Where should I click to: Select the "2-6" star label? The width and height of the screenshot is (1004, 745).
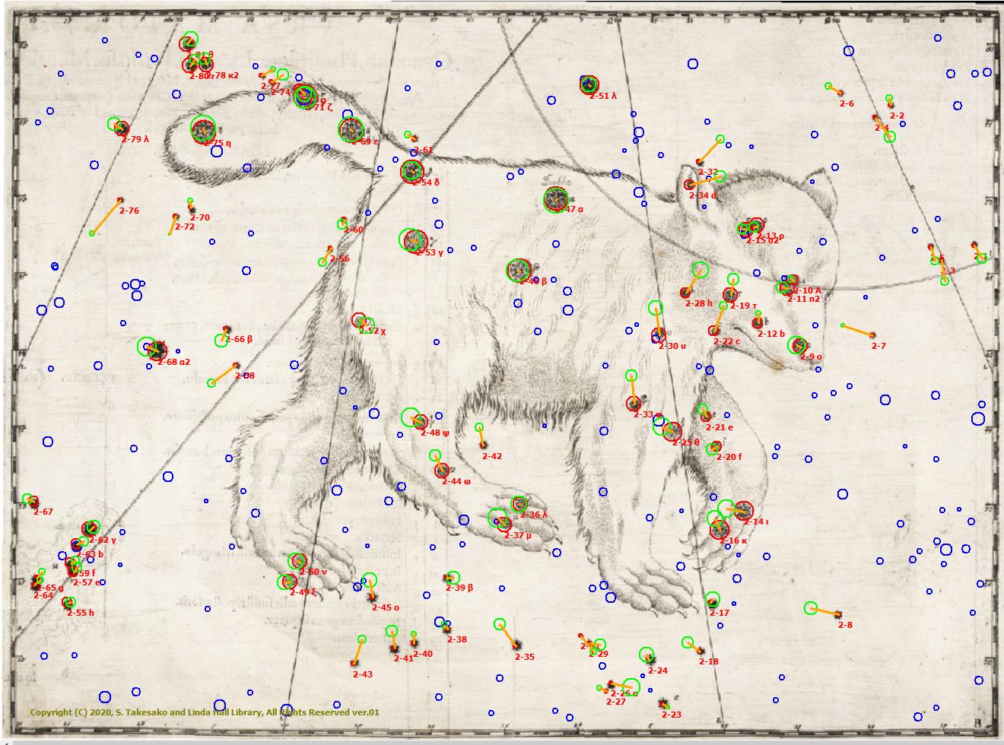tap(847, 103)
